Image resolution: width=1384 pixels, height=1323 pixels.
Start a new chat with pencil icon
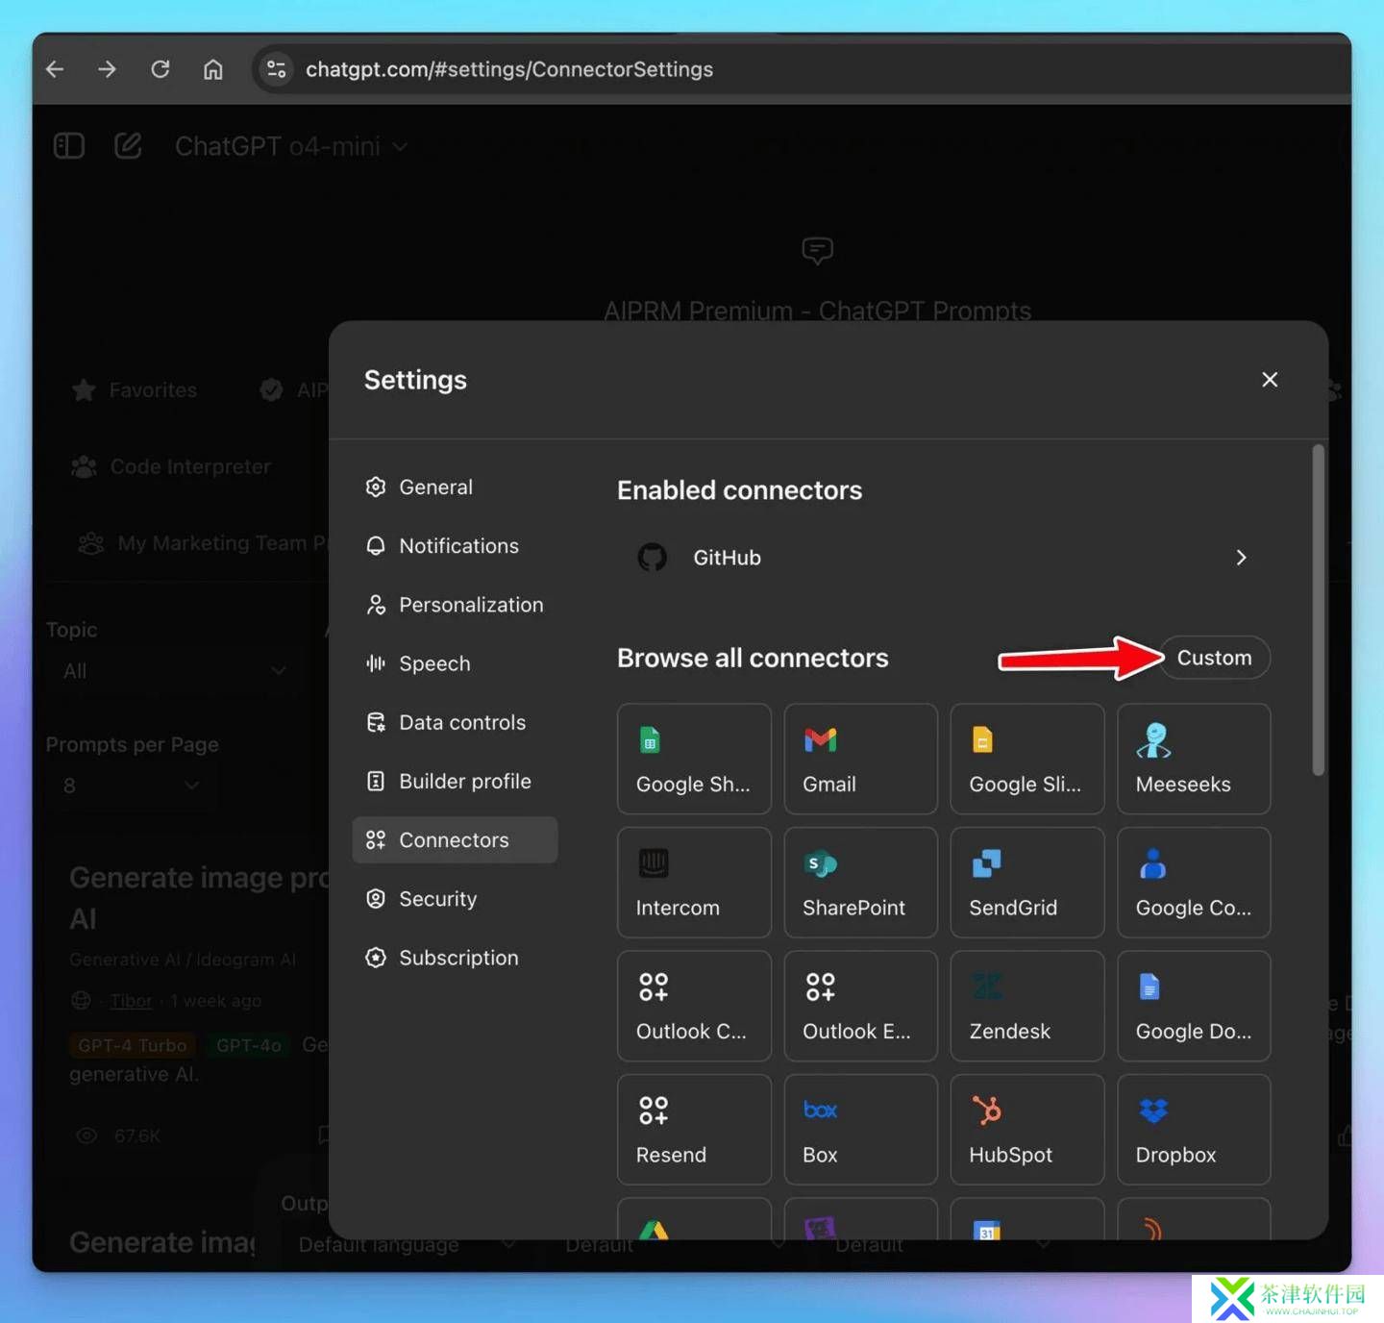[128, 146]
